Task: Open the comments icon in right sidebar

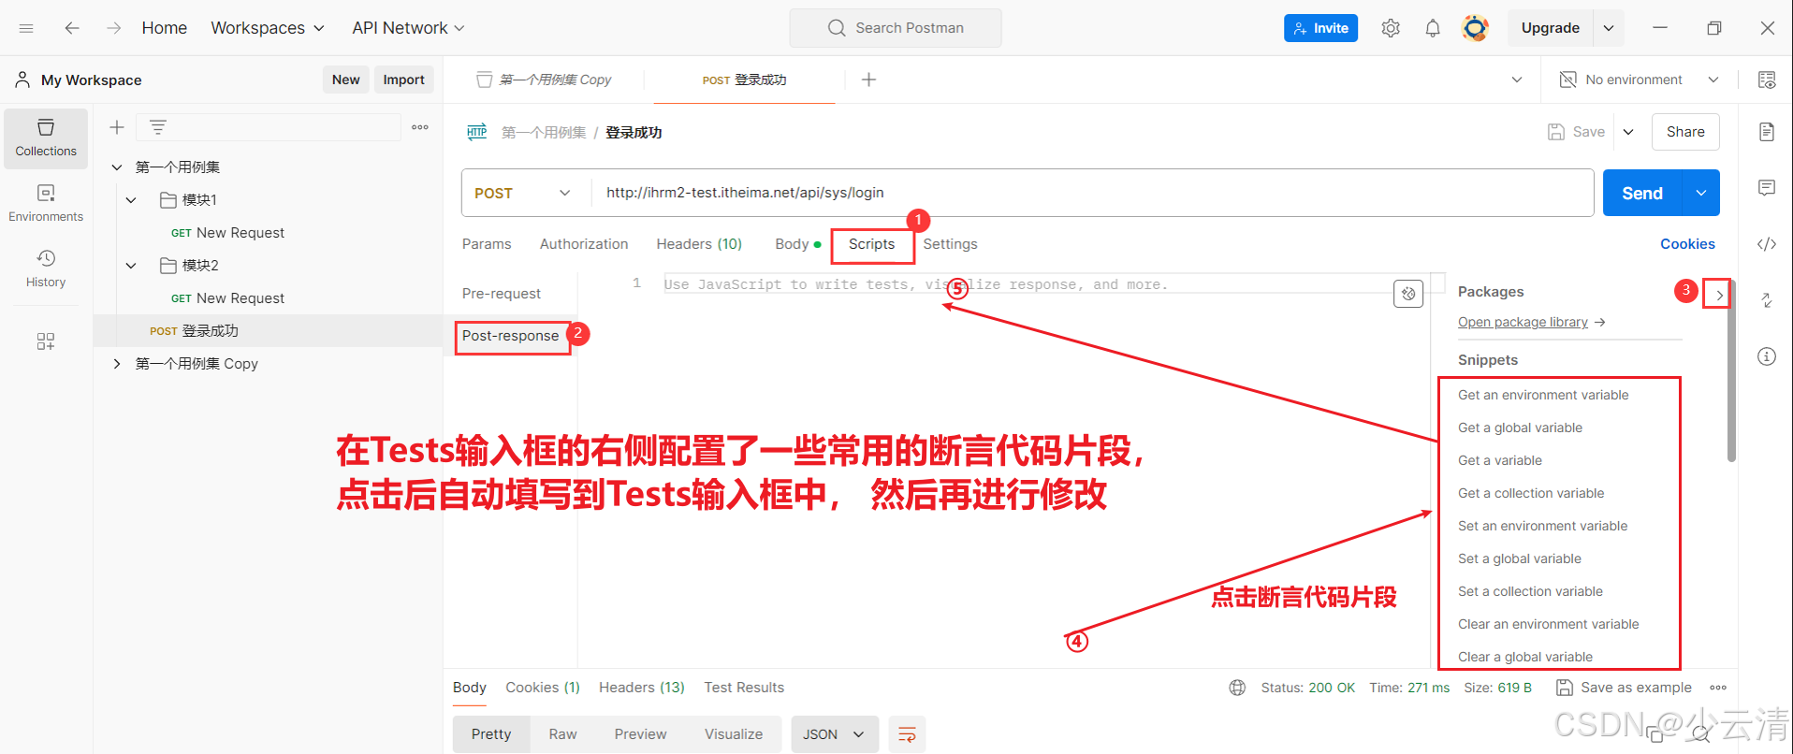Action: (x=1767, y=188)
